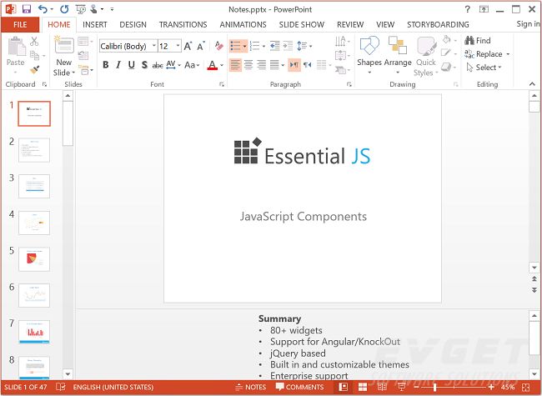The width and height of the screenshot is (542, 396).
Task: Click zoom in plus button
Action: tap(491, 387)
